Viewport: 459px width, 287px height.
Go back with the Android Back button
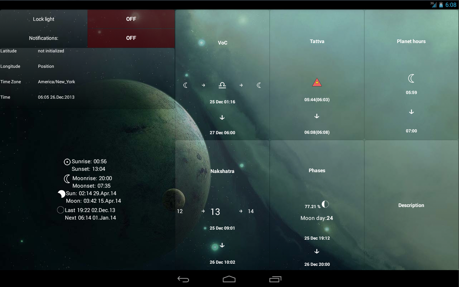[x=183, y=279]
